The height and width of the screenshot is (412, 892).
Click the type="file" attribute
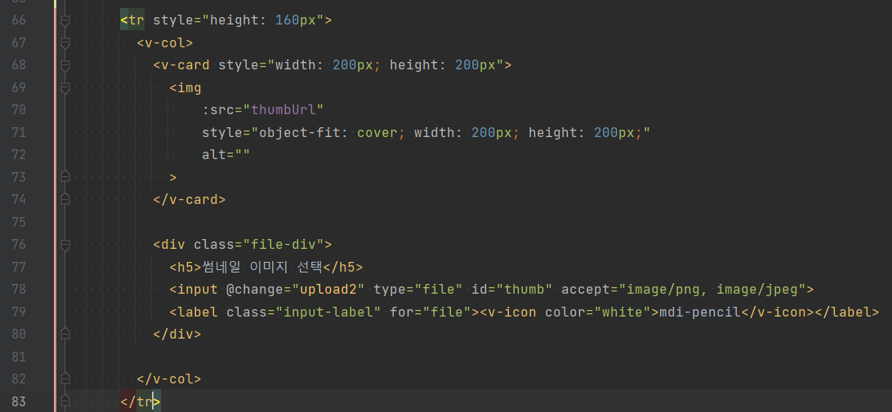[418, 290]
